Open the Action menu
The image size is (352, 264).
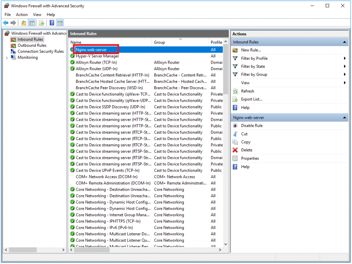coord(22,15)
